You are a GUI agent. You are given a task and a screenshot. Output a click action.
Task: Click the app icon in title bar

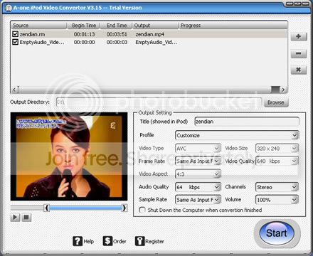[9, 8]
